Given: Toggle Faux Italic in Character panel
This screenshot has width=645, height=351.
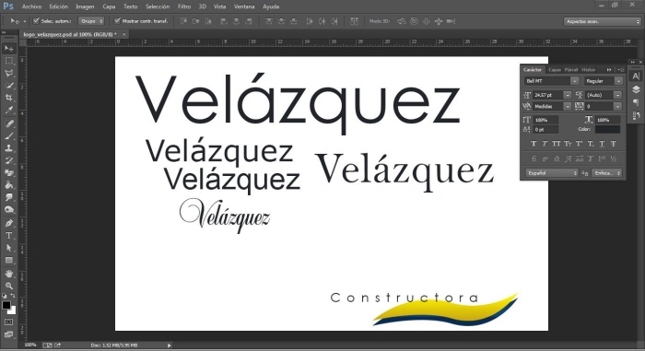Looking at the screenshot, I should (545, 144).
